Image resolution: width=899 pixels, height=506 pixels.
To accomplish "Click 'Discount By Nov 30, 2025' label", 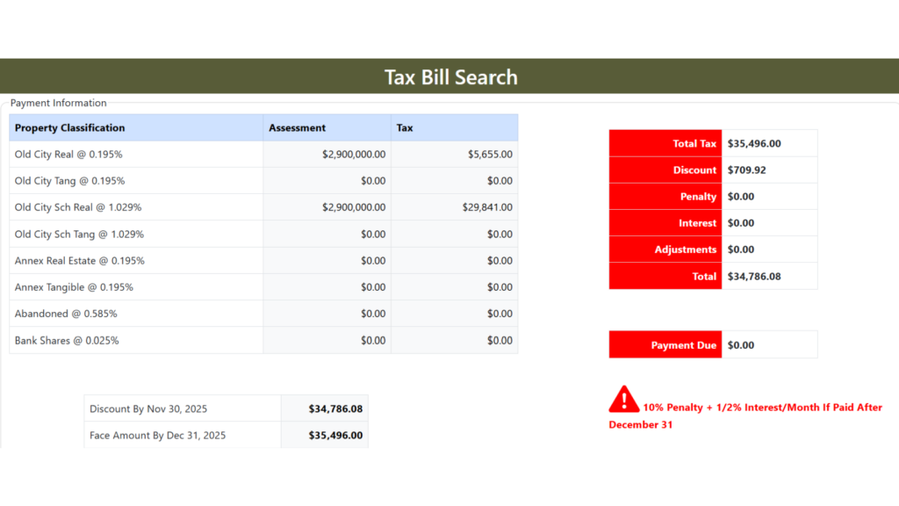I will coord(147,408).
